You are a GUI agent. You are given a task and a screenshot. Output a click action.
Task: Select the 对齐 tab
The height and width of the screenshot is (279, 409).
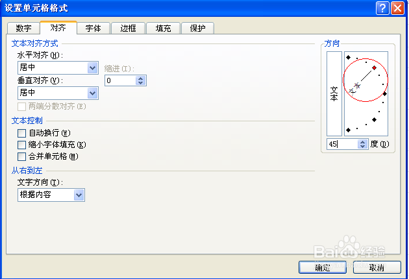(x=58, y=28)
